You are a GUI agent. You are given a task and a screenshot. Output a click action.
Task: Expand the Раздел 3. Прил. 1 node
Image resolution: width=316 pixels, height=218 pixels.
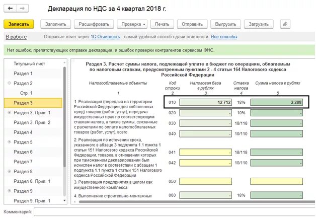coord(9,113)
